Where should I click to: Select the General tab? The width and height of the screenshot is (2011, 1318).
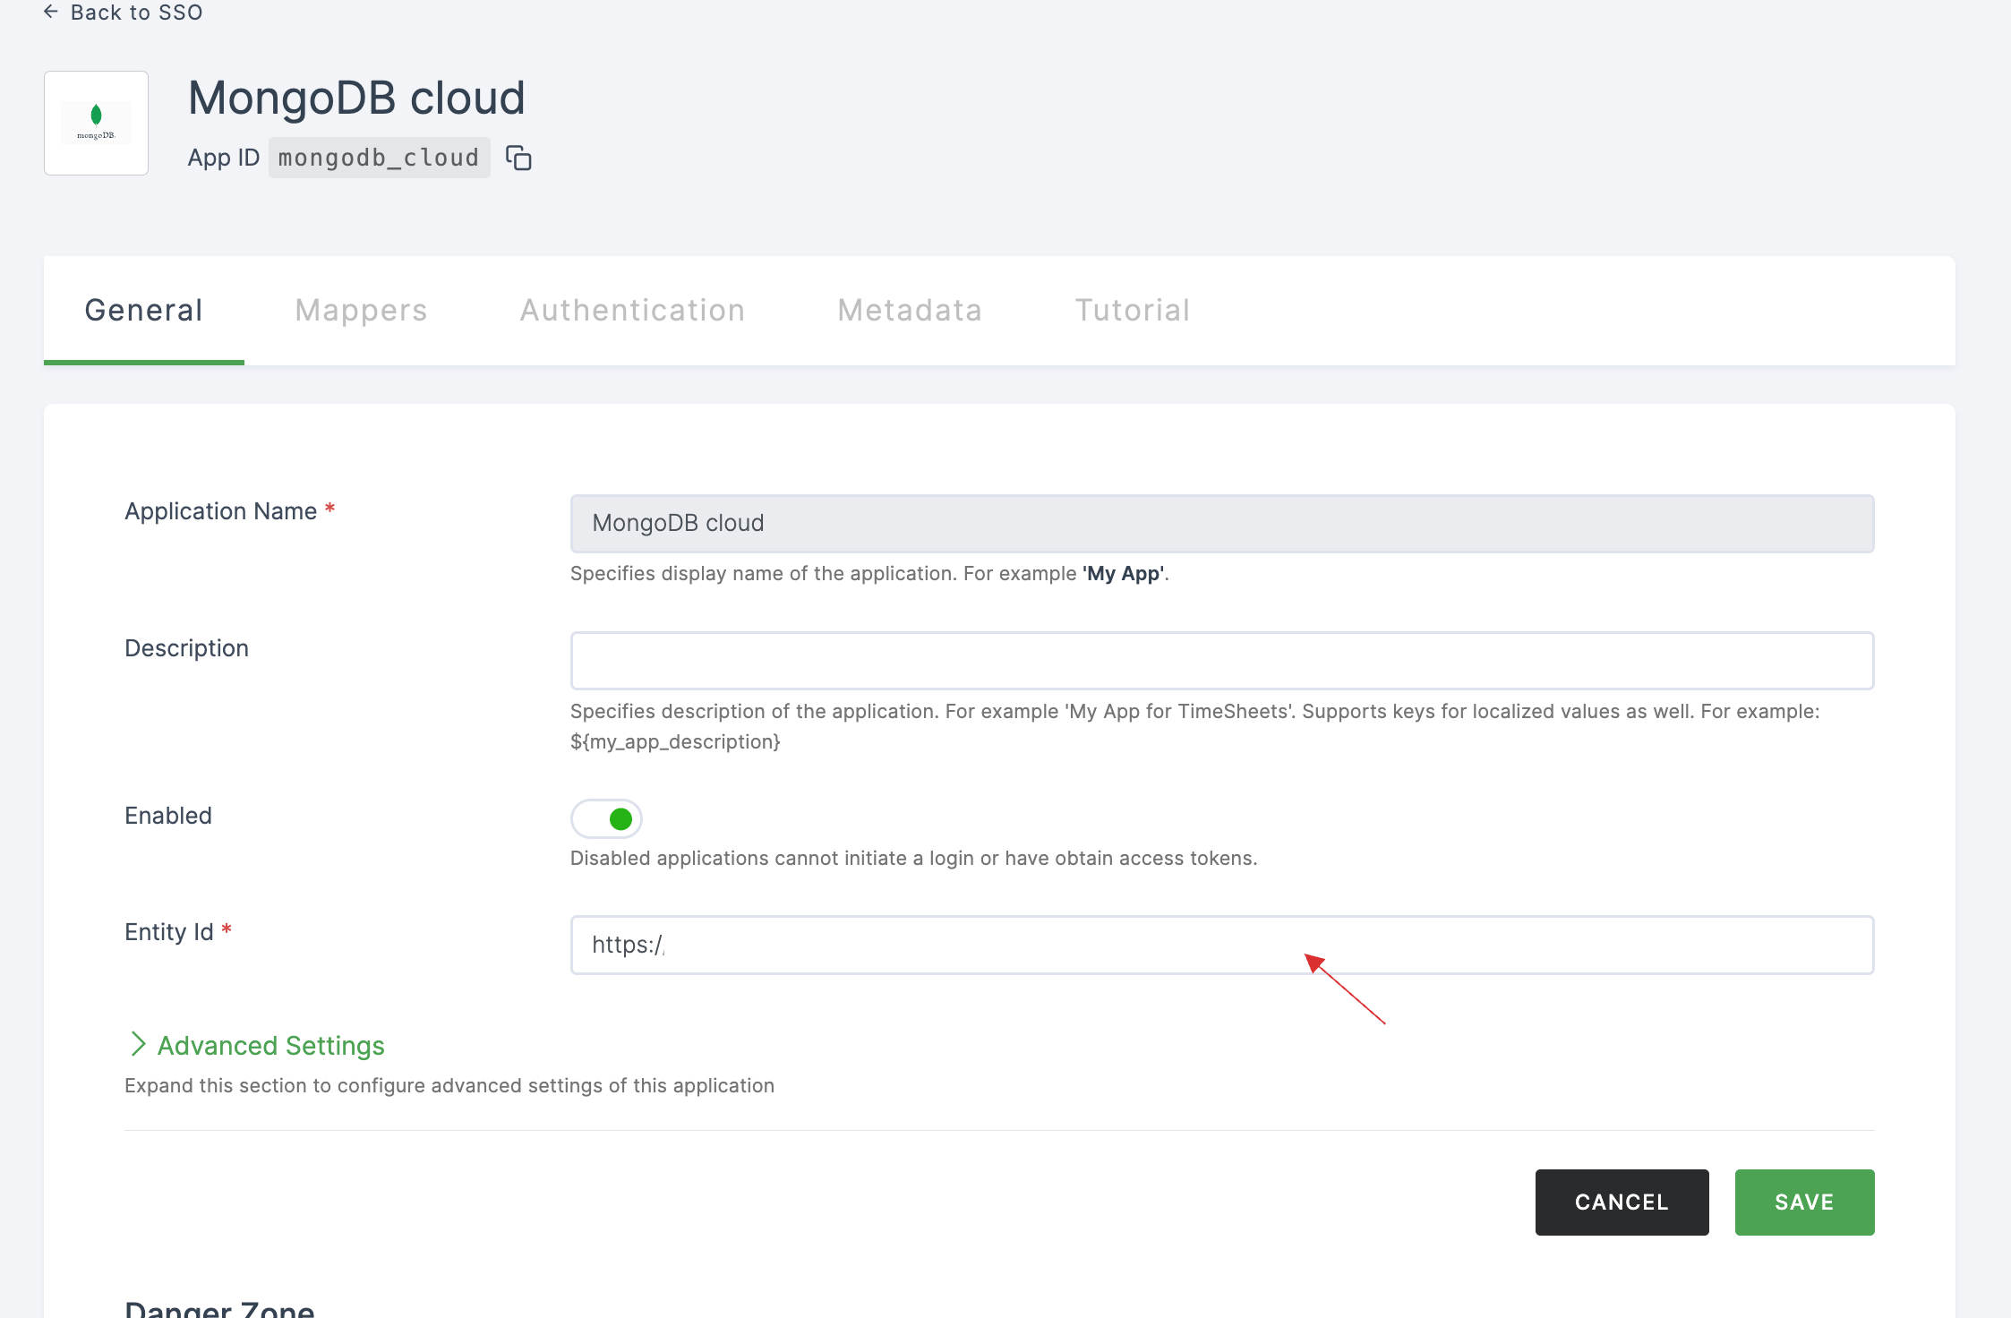[144, 309]
